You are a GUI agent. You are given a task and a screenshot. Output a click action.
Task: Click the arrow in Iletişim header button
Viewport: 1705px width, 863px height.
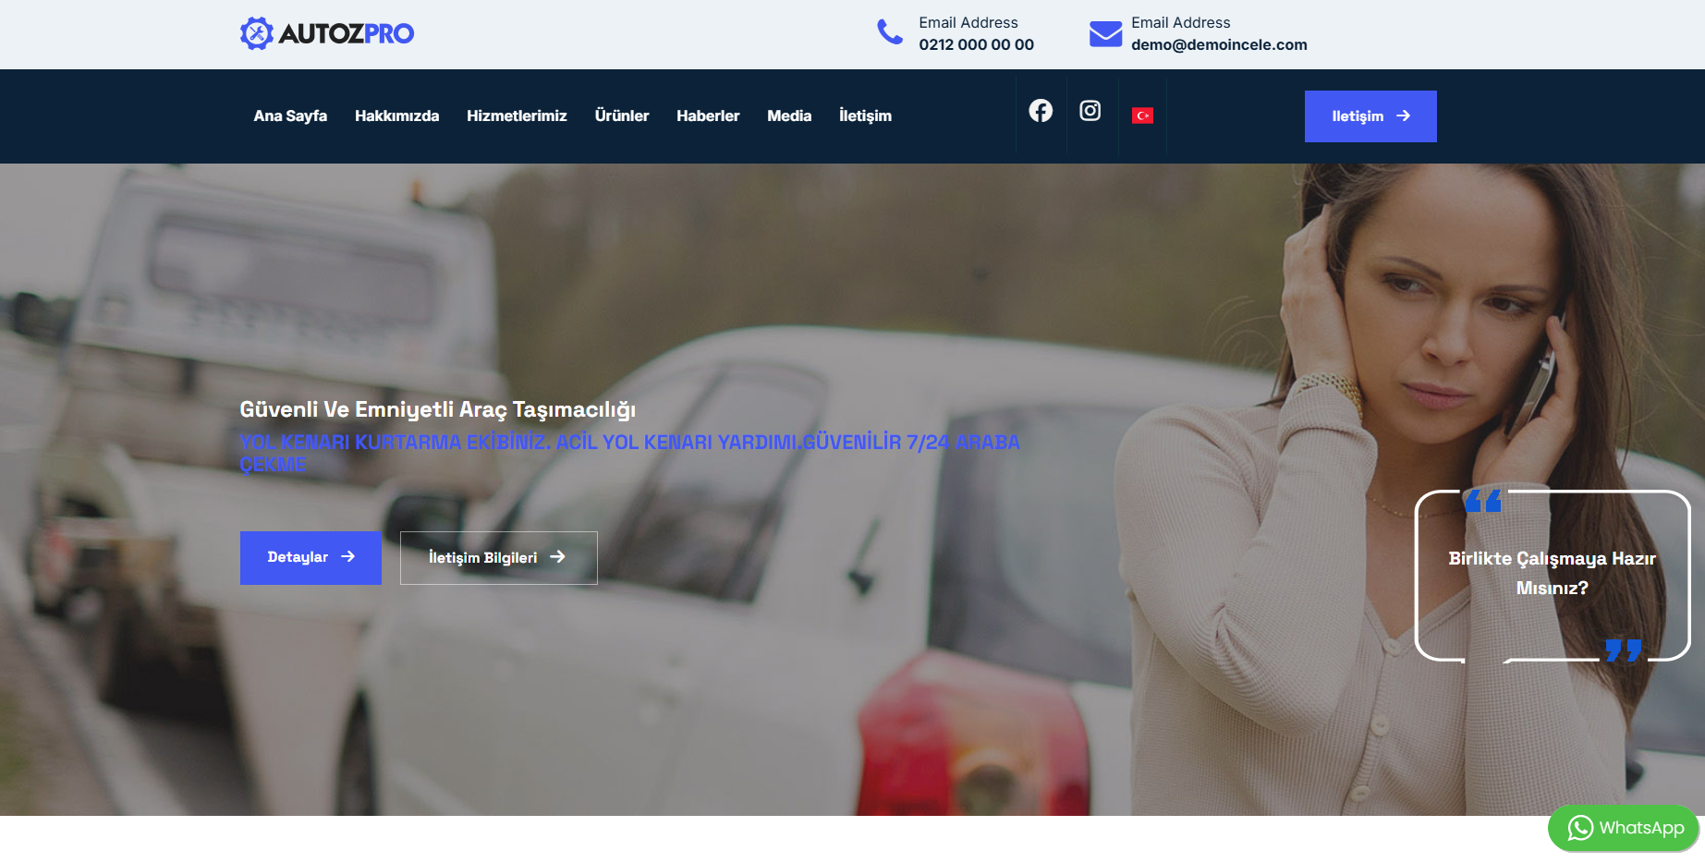tap(1405, 115)
